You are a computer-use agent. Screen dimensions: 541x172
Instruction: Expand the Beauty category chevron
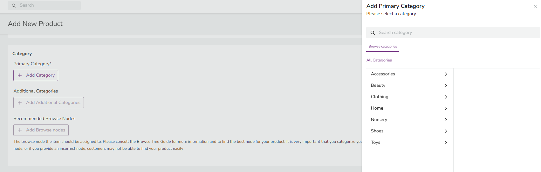(x=446, y=86)
